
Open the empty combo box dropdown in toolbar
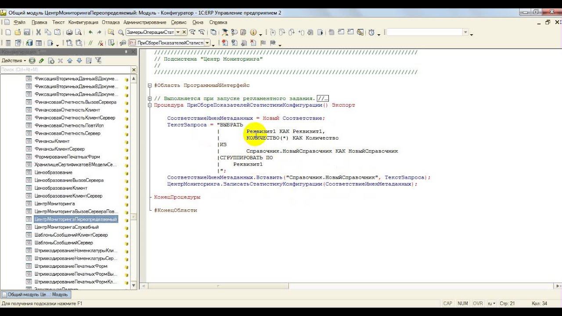466,32
